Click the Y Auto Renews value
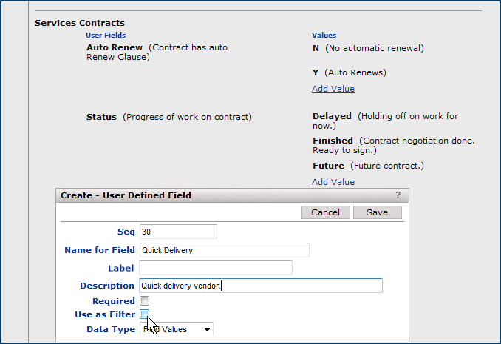Viewport: 501px width, 344px height. 316,72
